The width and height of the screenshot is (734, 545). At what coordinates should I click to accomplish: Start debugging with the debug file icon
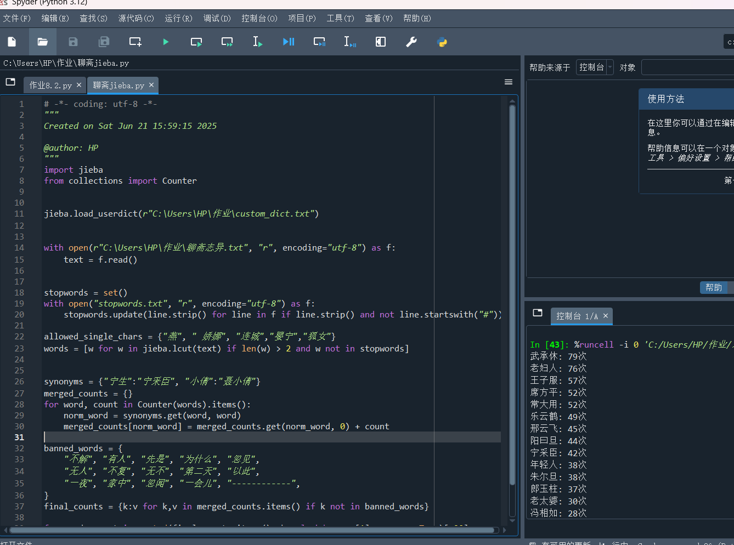click(289, 42)
